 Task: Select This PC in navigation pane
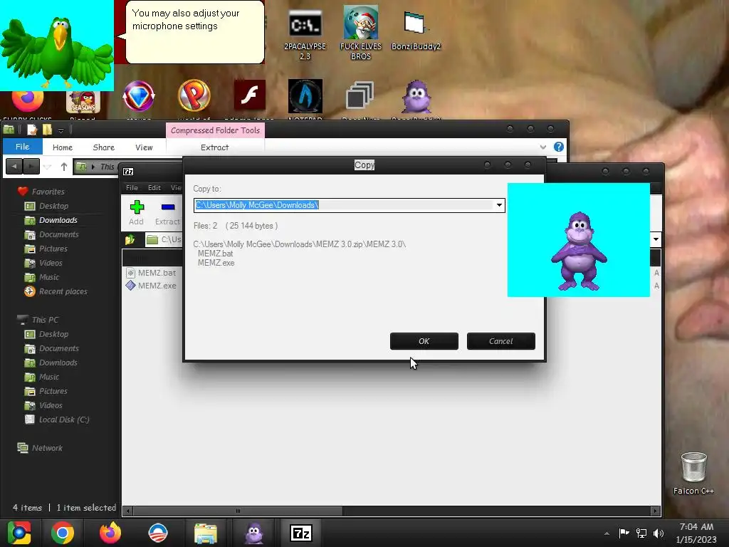pyautogui.click(x=38, y=320)
